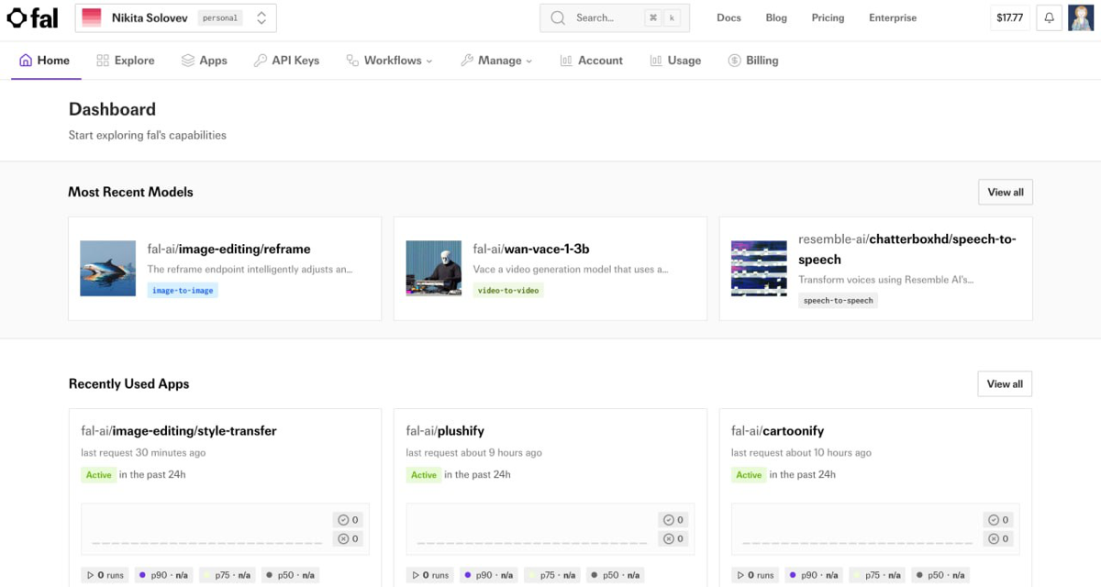The image size is (1101, 587).
Task: Open fal-ai/image-editing/reframe model title
Action: [x=229, y=249]
